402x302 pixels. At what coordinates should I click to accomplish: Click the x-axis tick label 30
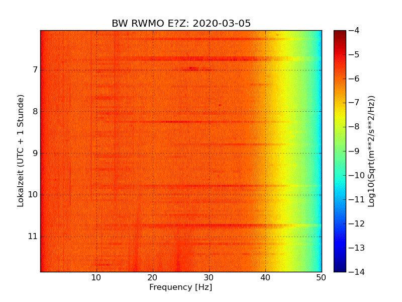pyautogui.click(x=209, y=278)
